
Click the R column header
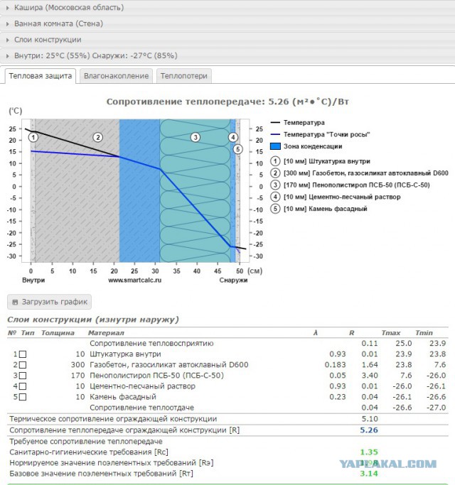tap(351, 333)
